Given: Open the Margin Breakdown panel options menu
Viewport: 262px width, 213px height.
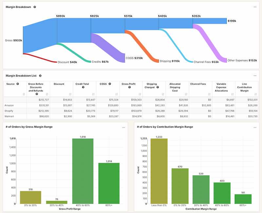Looking at the screenshot, I should point(255,7).
